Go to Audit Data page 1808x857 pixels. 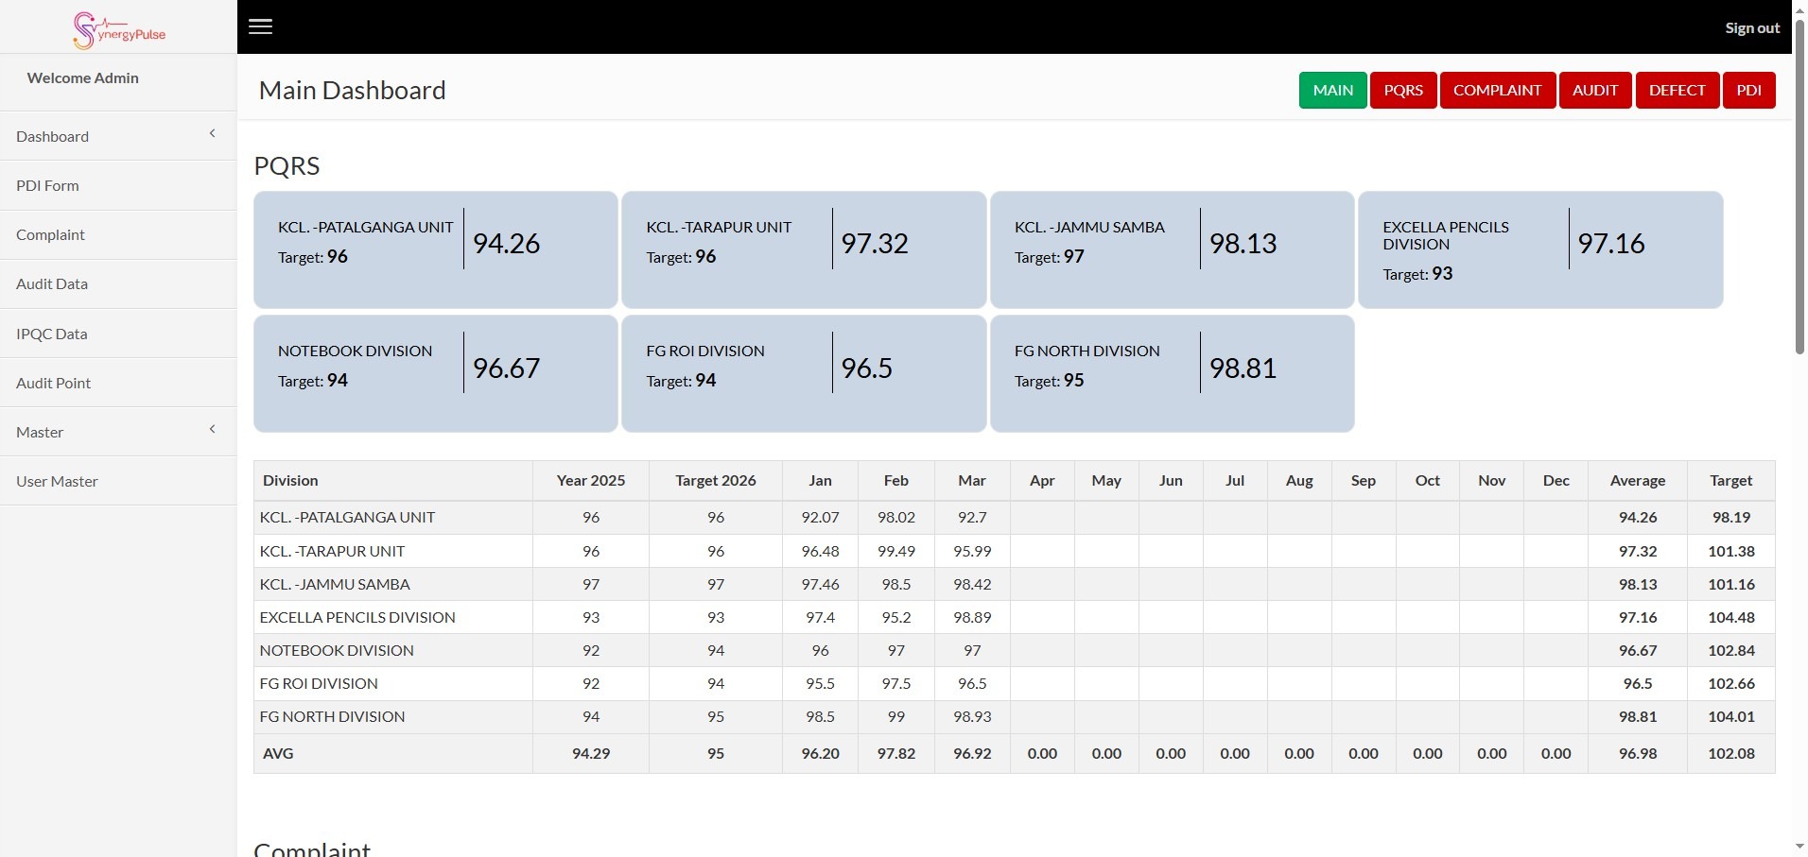(118, 283)
